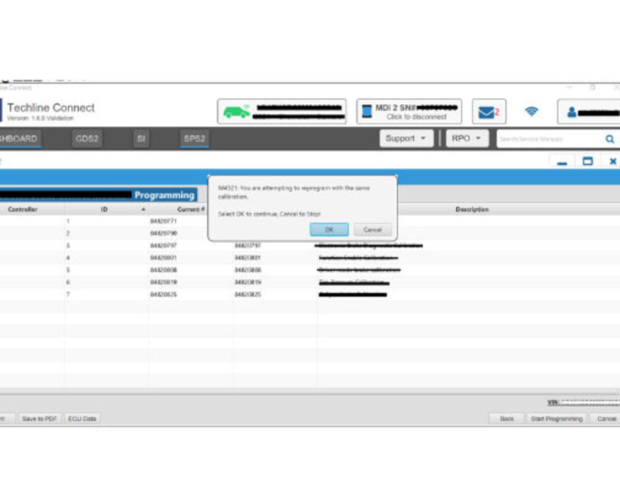Open the mail inbox envelope icon

(x=486, y=112)
